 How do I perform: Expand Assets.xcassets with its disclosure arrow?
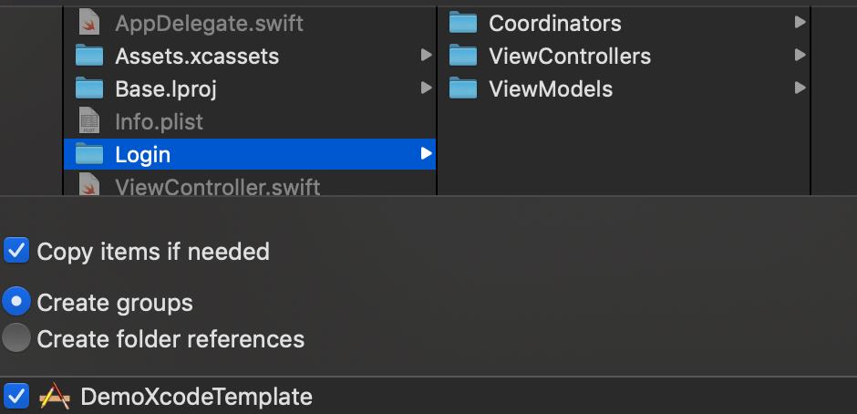[427, 55]
